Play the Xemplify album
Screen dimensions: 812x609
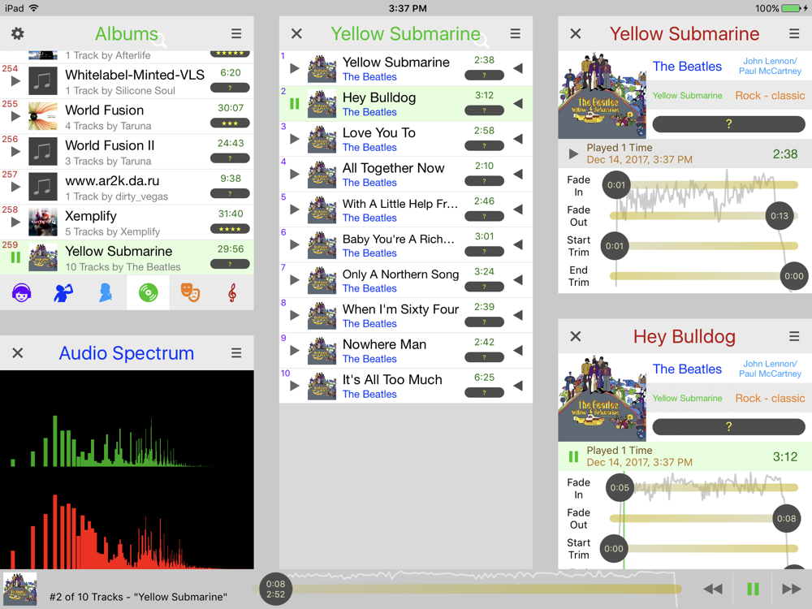point(15,222)
